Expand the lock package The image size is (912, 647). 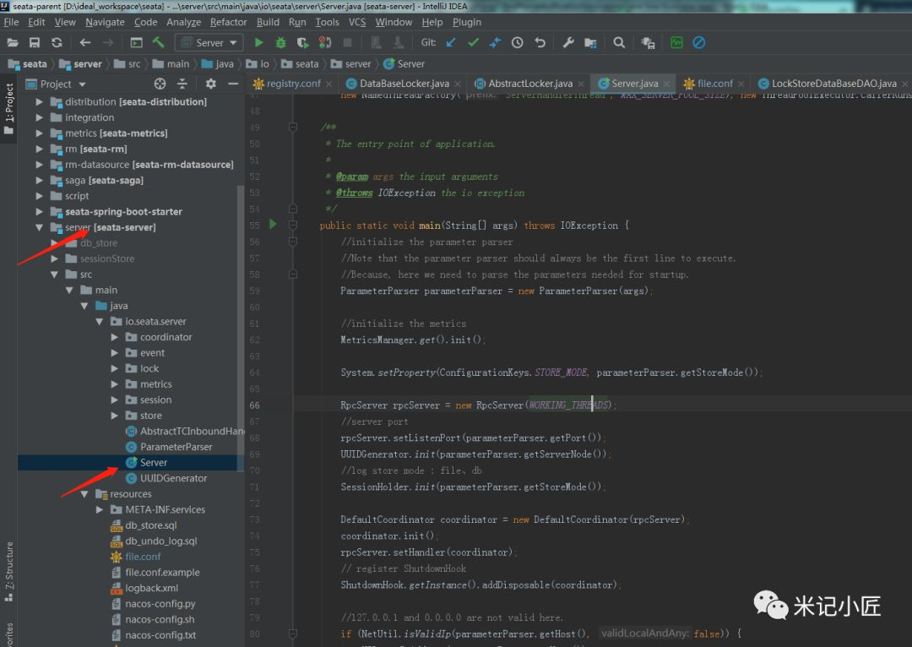[114, 369]
